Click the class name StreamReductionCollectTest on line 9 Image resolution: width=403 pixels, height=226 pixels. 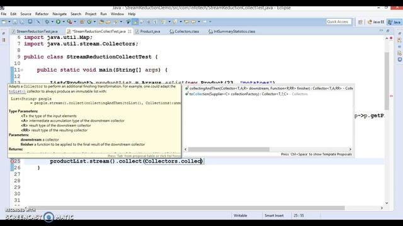point(109,56)
